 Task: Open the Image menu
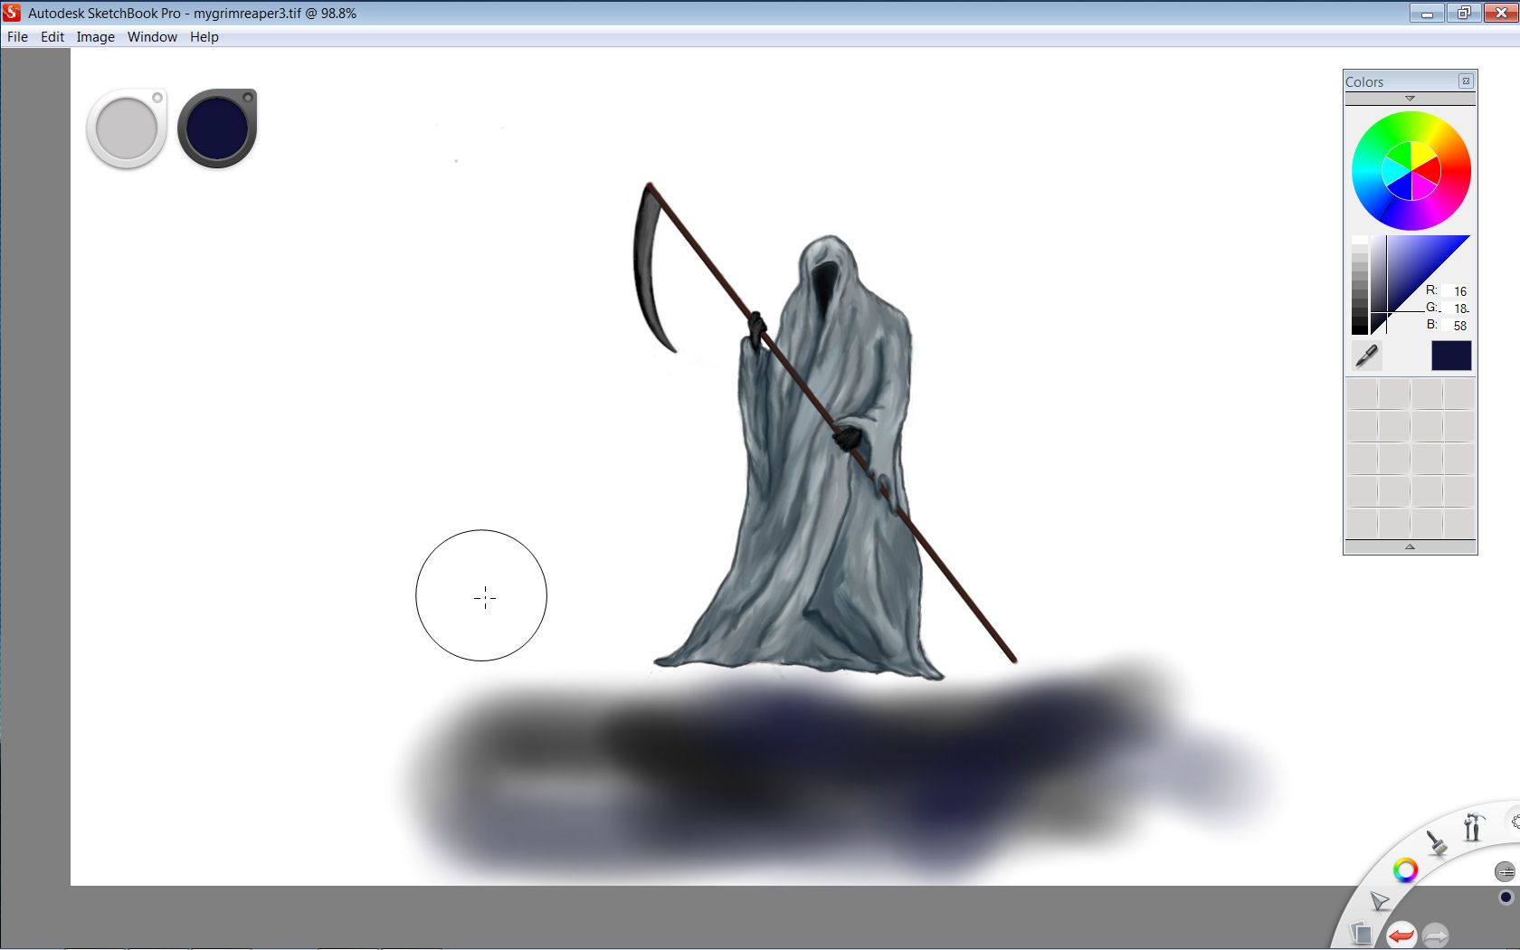click(x=95, y=37)
